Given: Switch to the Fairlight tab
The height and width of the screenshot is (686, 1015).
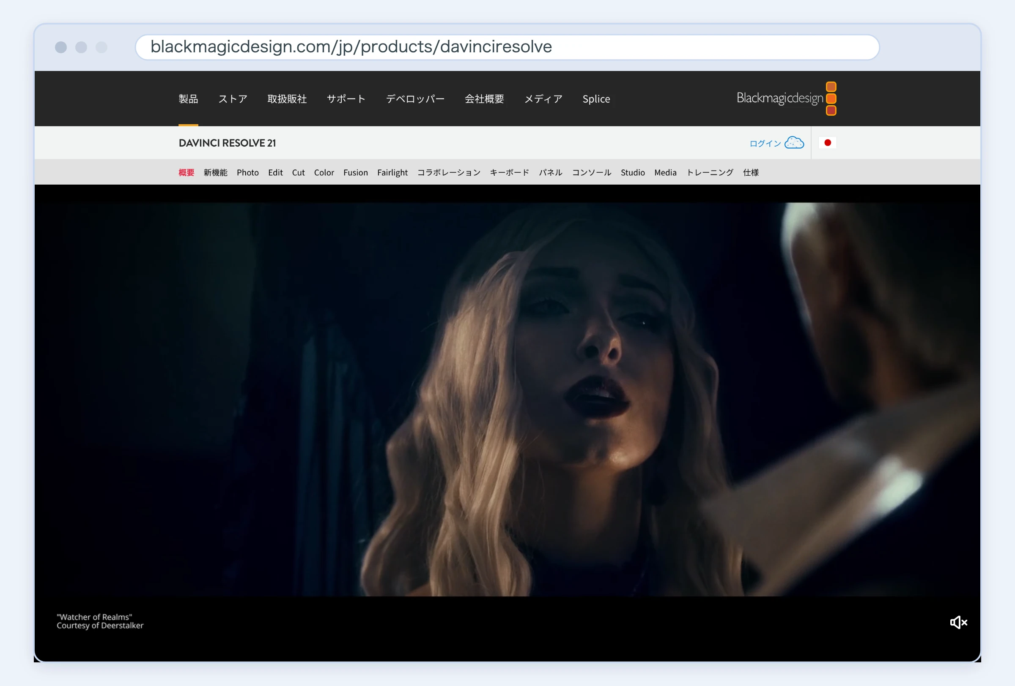Looking at the screenshot, I should [x=392, y=173].
